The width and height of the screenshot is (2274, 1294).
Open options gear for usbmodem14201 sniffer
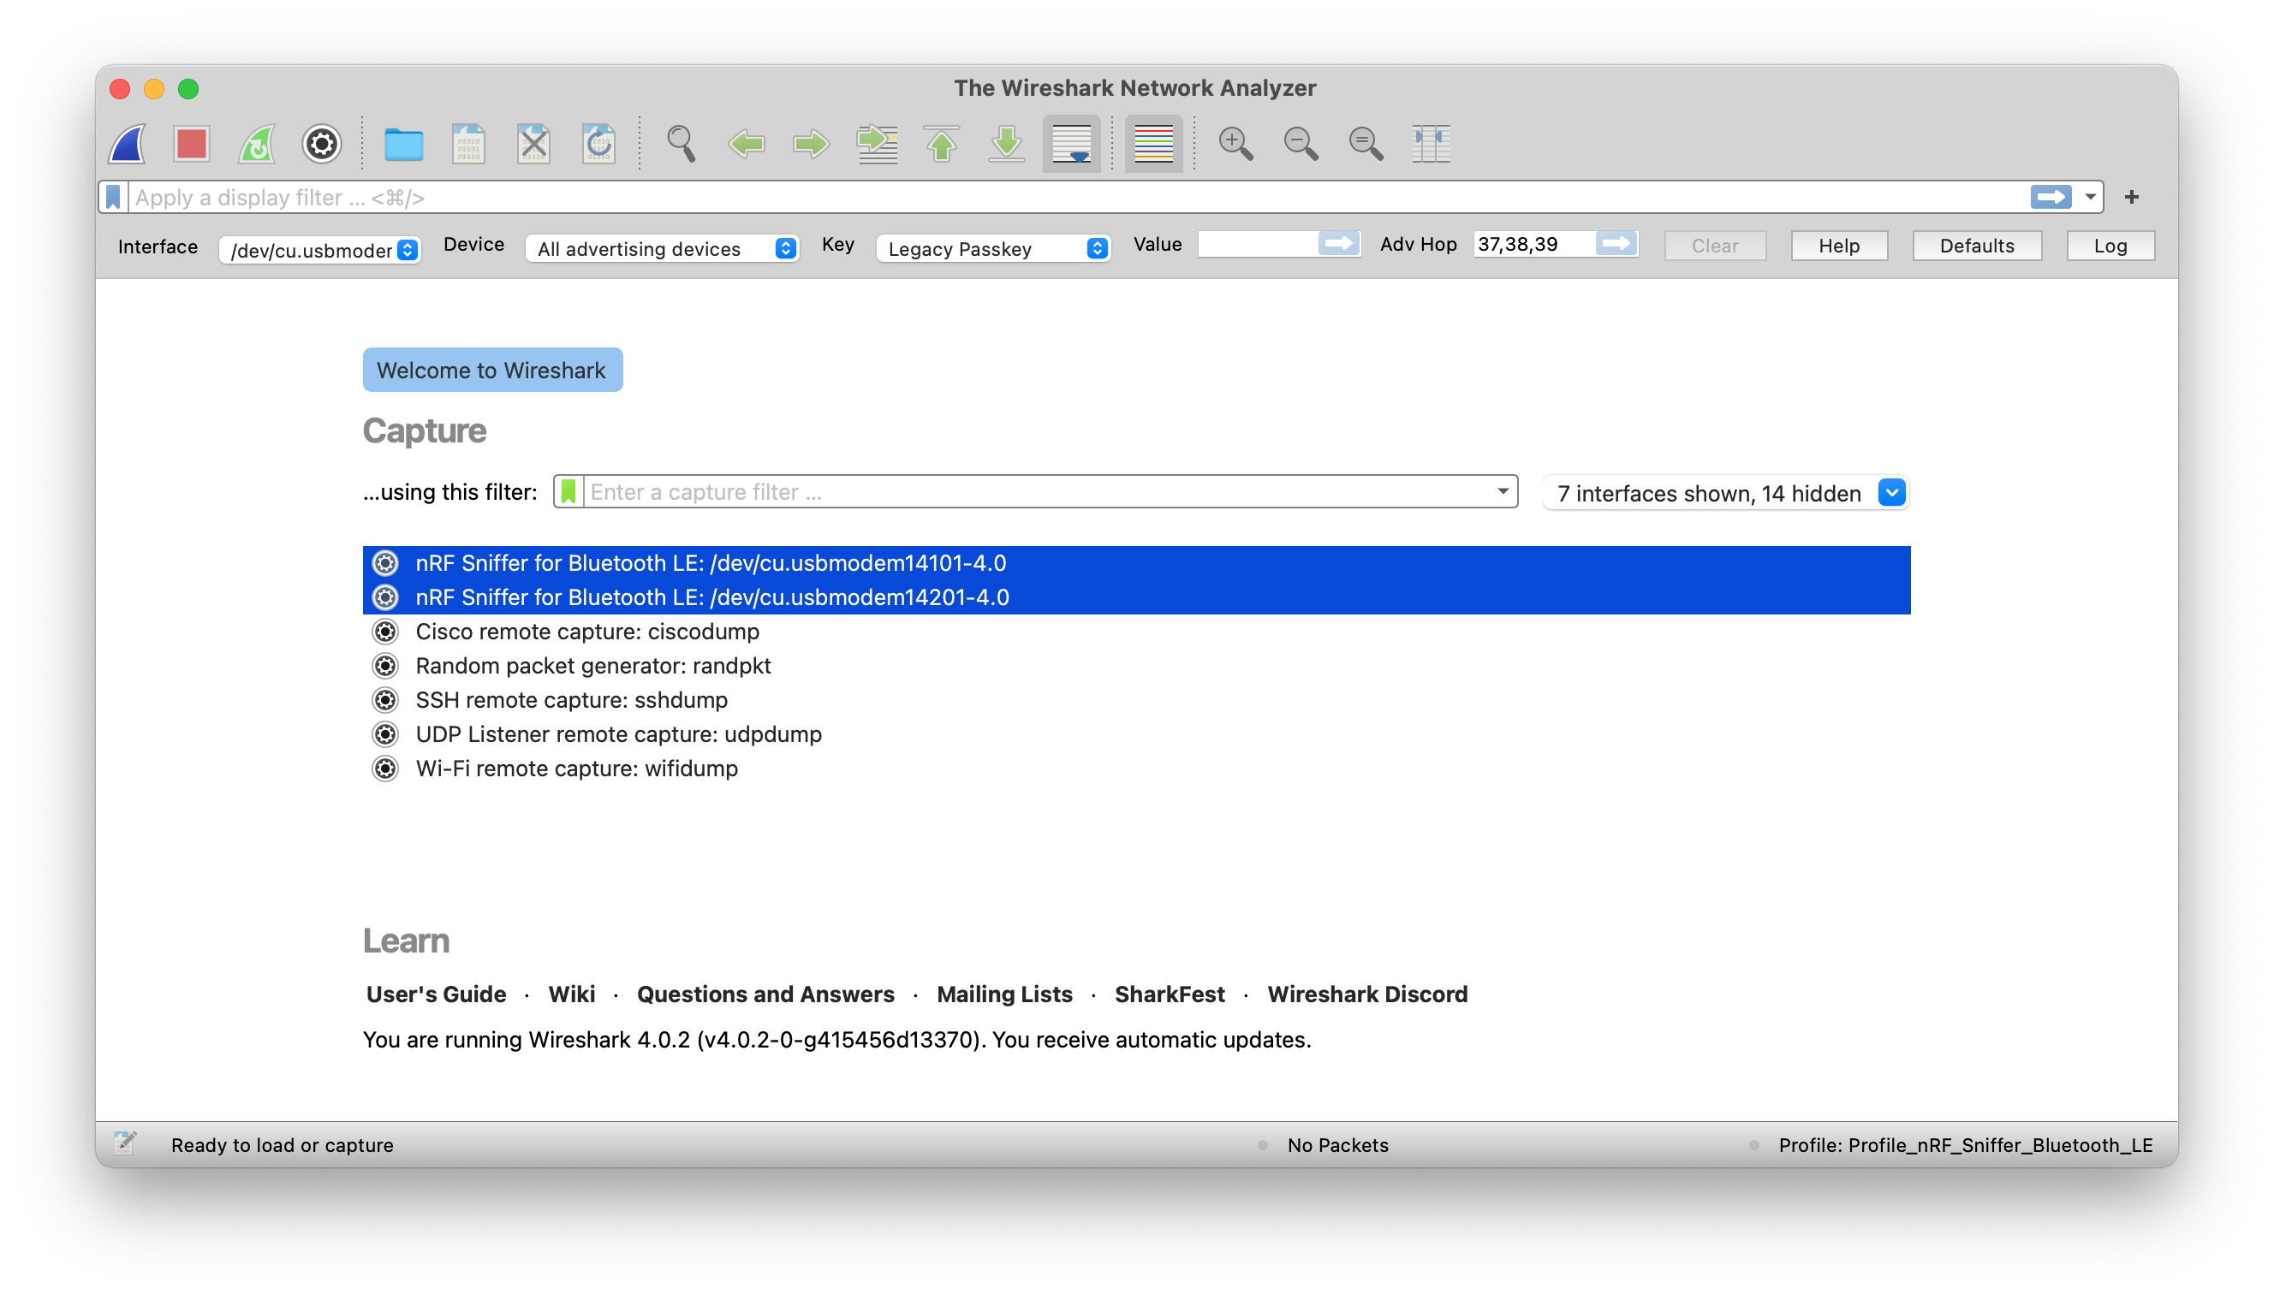pyautogui.click(x=385, y=597)
